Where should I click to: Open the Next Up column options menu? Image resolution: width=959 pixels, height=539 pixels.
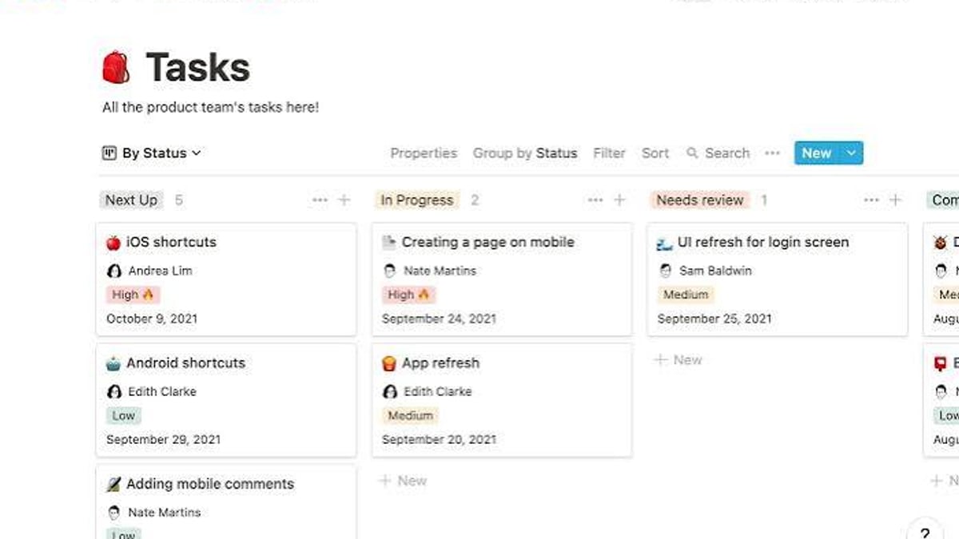320,200
